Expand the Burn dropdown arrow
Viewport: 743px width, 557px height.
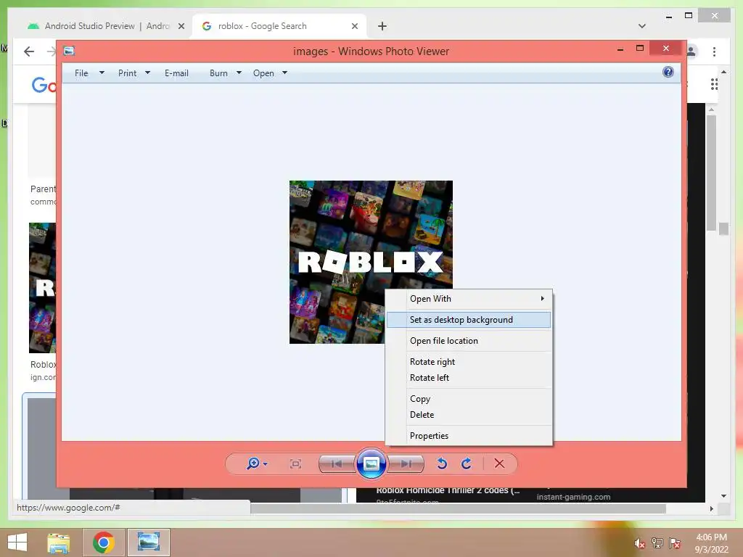(x=239, y=73)
